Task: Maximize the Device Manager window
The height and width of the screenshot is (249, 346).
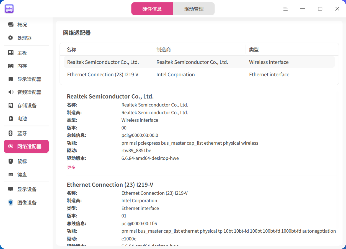Action: 320,9
